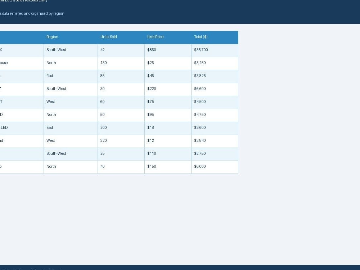Image resolution: width=360 pixels, height=270 pixels.
Task: Click East in the $3,600 row
Action: coord(71,129)
